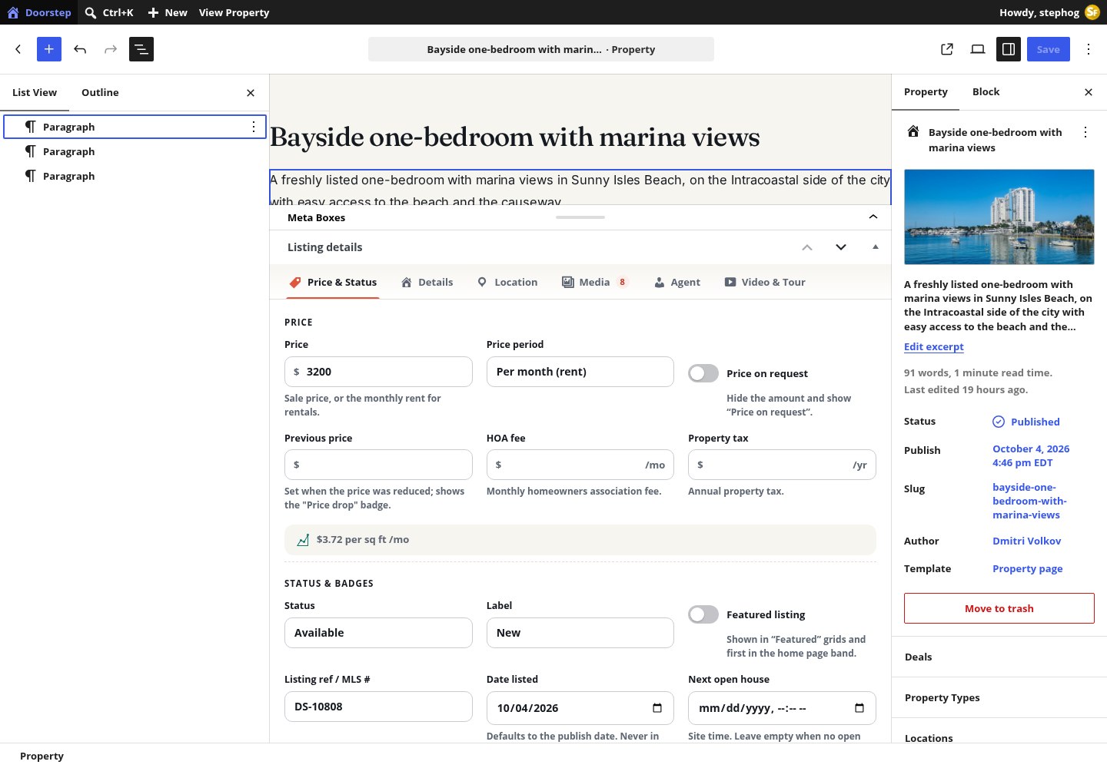The width and height of the screenshot is (1107, 768).
Task: Open the device preview laptop icon
Action: [978, 49]
